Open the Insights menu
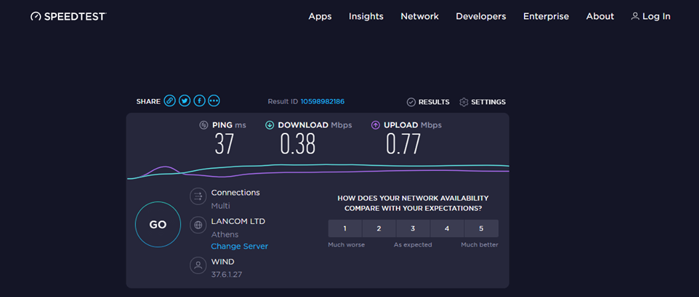Viewport: 699px width, 297px height. 366,17
